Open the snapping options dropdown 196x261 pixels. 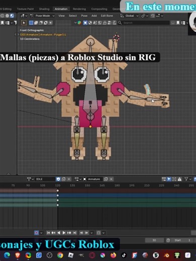[159, 16]
